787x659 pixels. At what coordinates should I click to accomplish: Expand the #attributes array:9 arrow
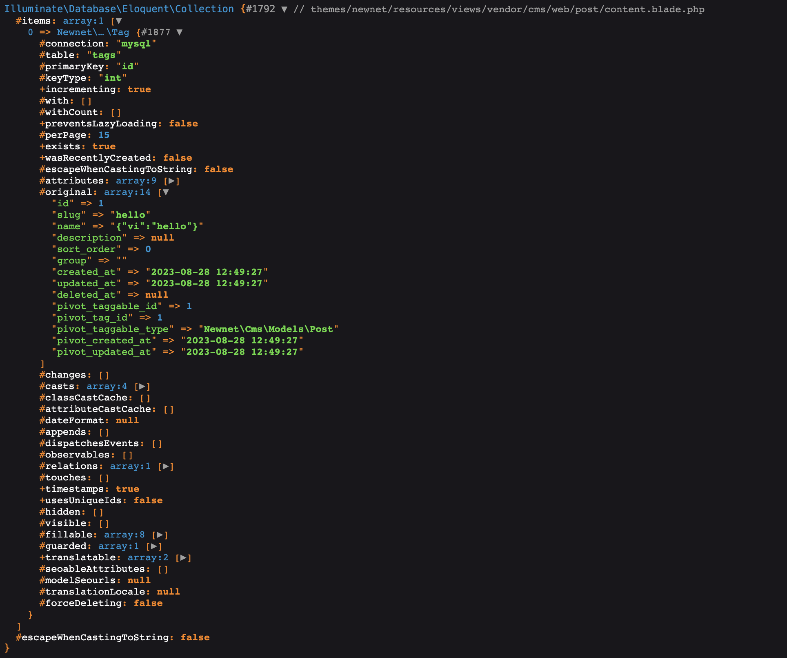(x=172, y=181)
